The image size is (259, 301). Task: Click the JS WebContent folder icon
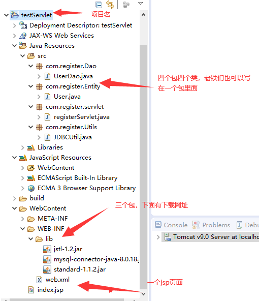31,168
